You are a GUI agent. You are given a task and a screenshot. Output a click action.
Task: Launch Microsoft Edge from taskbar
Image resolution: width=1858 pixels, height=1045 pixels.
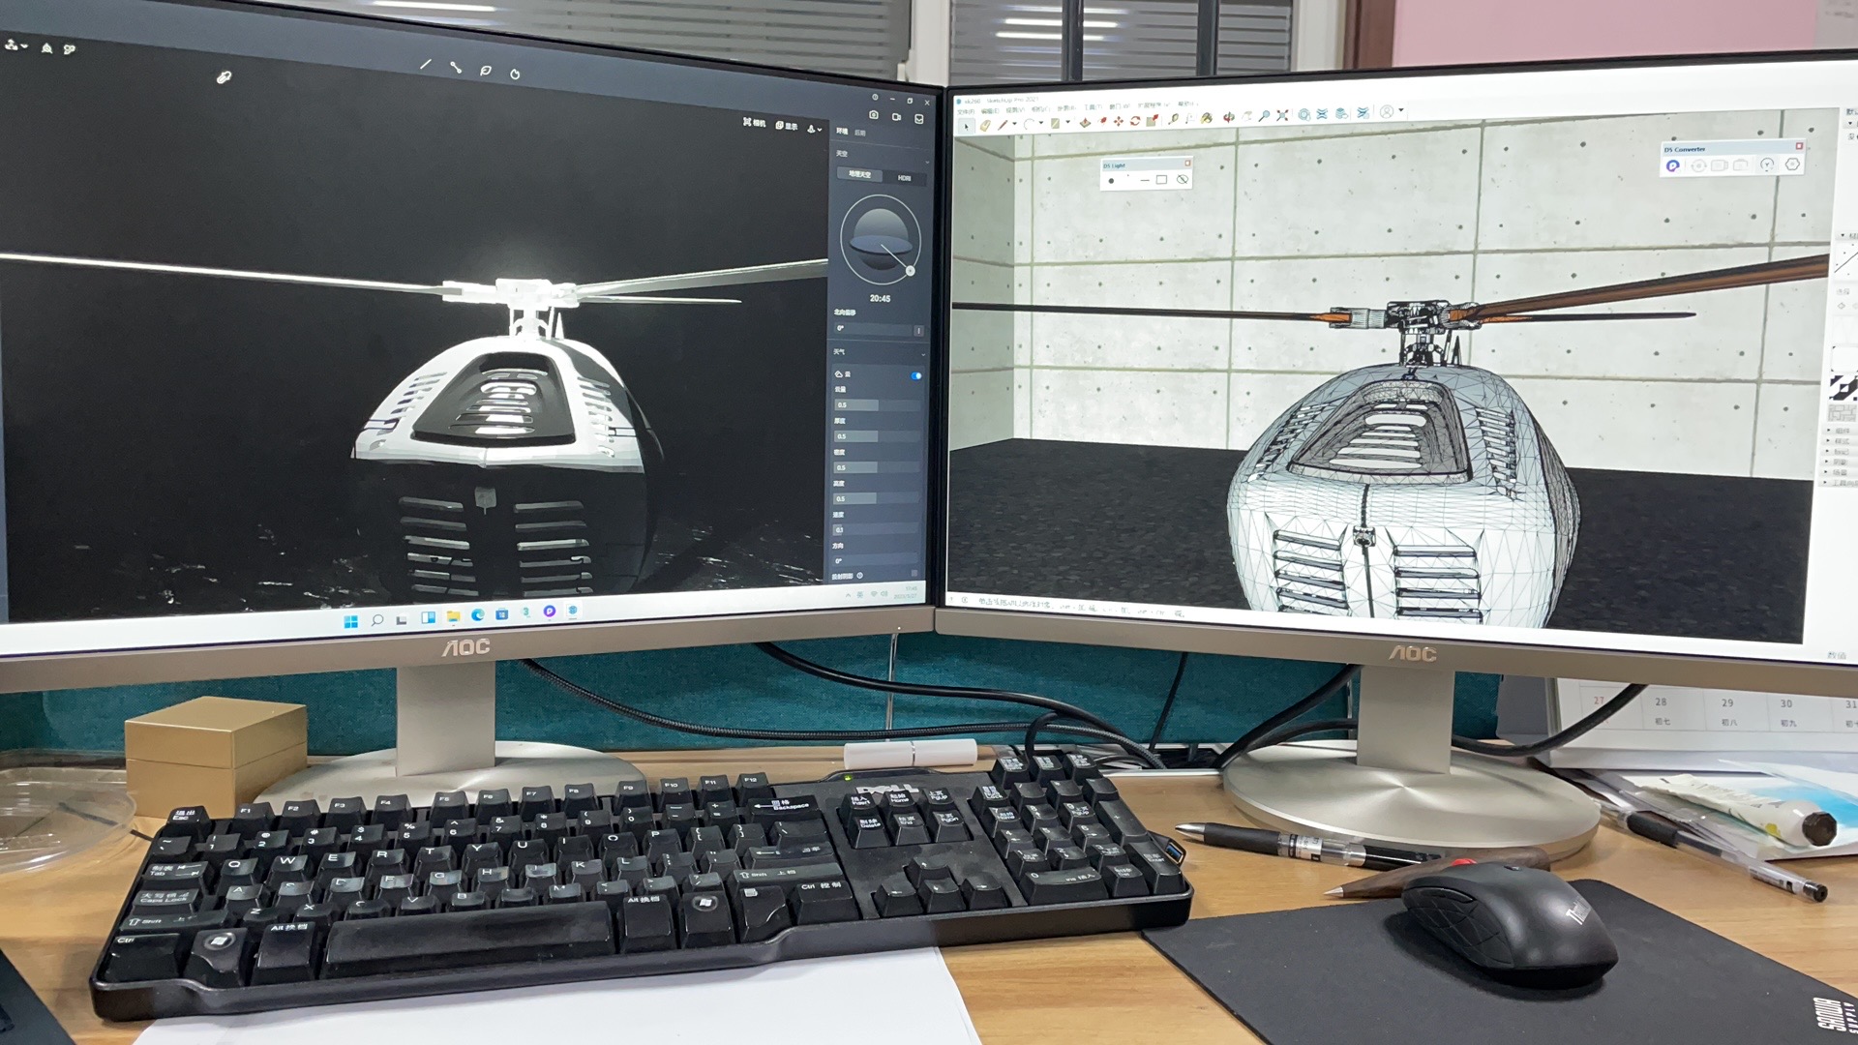pos(478,615)
